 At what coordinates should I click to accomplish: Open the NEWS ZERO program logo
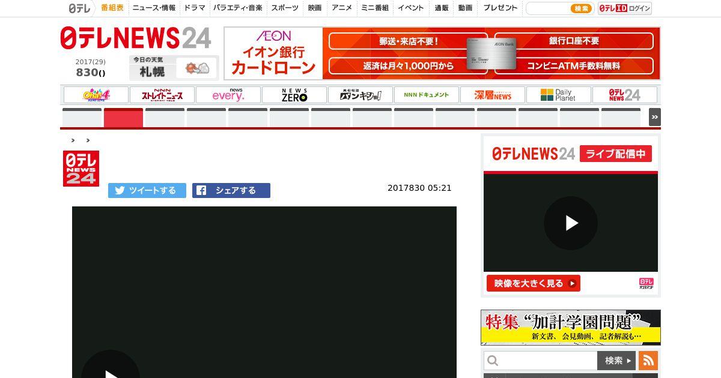point(294,95)
